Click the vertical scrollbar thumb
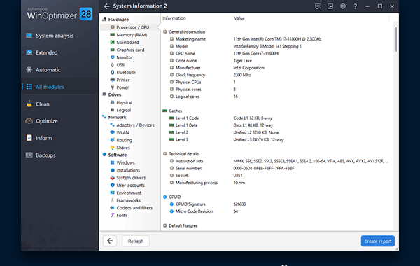Screen dimensions: 420x266 [396, 39]
